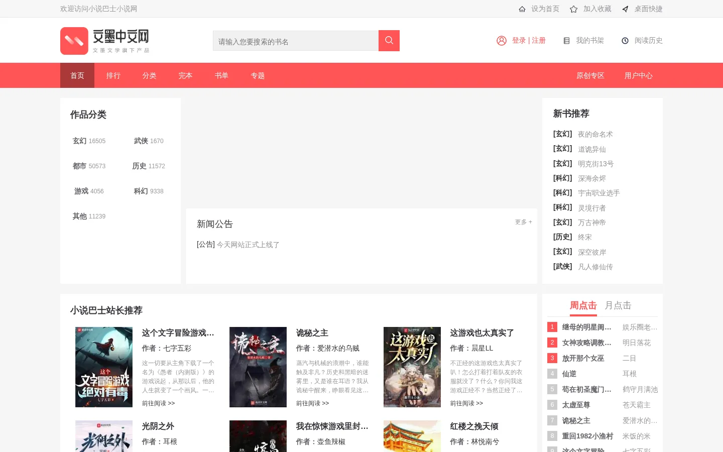Open new book 明克街13号
723x452 pixels.
point(595,164)
